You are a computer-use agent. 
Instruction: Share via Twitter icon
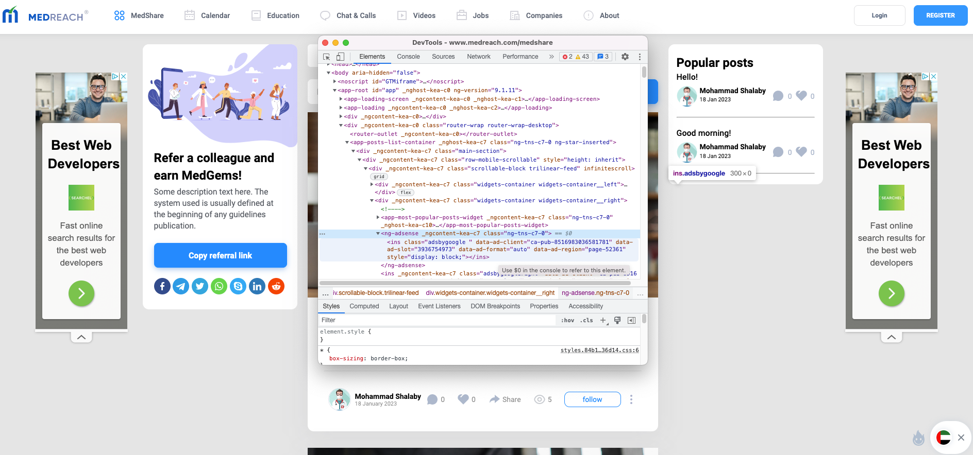pos(200,286)
